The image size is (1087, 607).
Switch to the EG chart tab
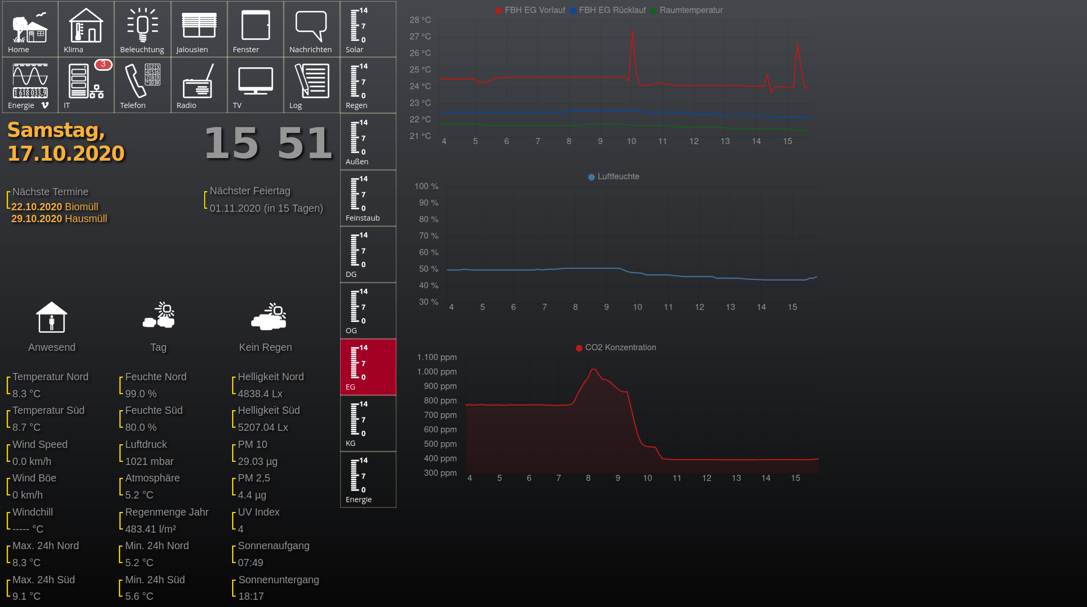click(x=368, y=367)
